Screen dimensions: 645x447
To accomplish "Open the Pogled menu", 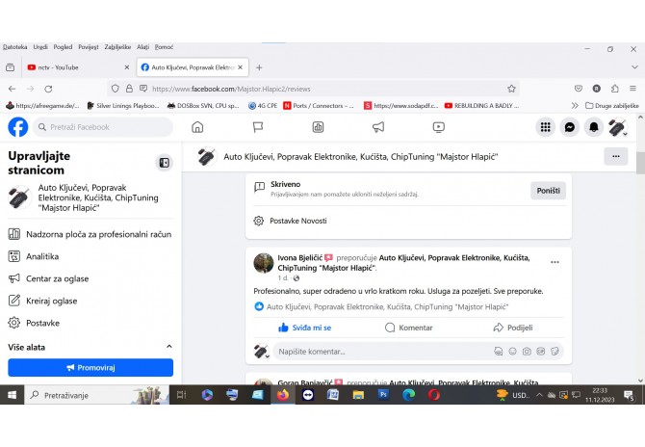I will coord(63,47).
